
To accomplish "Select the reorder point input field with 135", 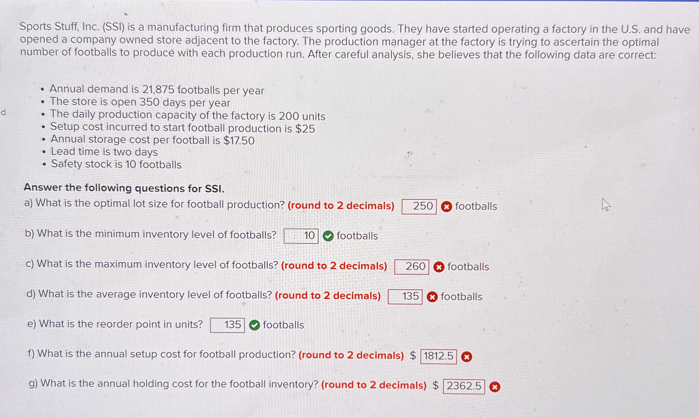I will (x=227, y=325).
